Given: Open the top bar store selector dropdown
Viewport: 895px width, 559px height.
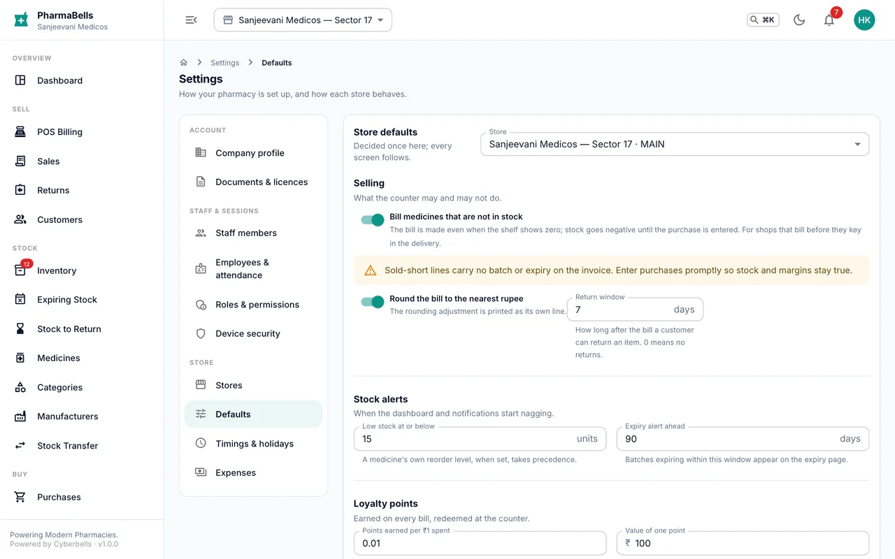Looking at the screenshot, I should click(303, 20).
